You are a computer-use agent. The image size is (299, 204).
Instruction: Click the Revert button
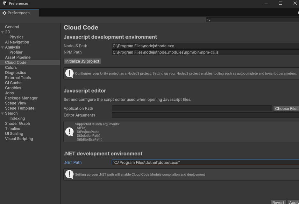click(278, 202)
